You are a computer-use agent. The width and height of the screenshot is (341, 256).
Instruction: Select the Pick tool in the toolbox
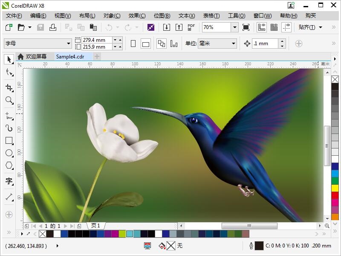9,59
